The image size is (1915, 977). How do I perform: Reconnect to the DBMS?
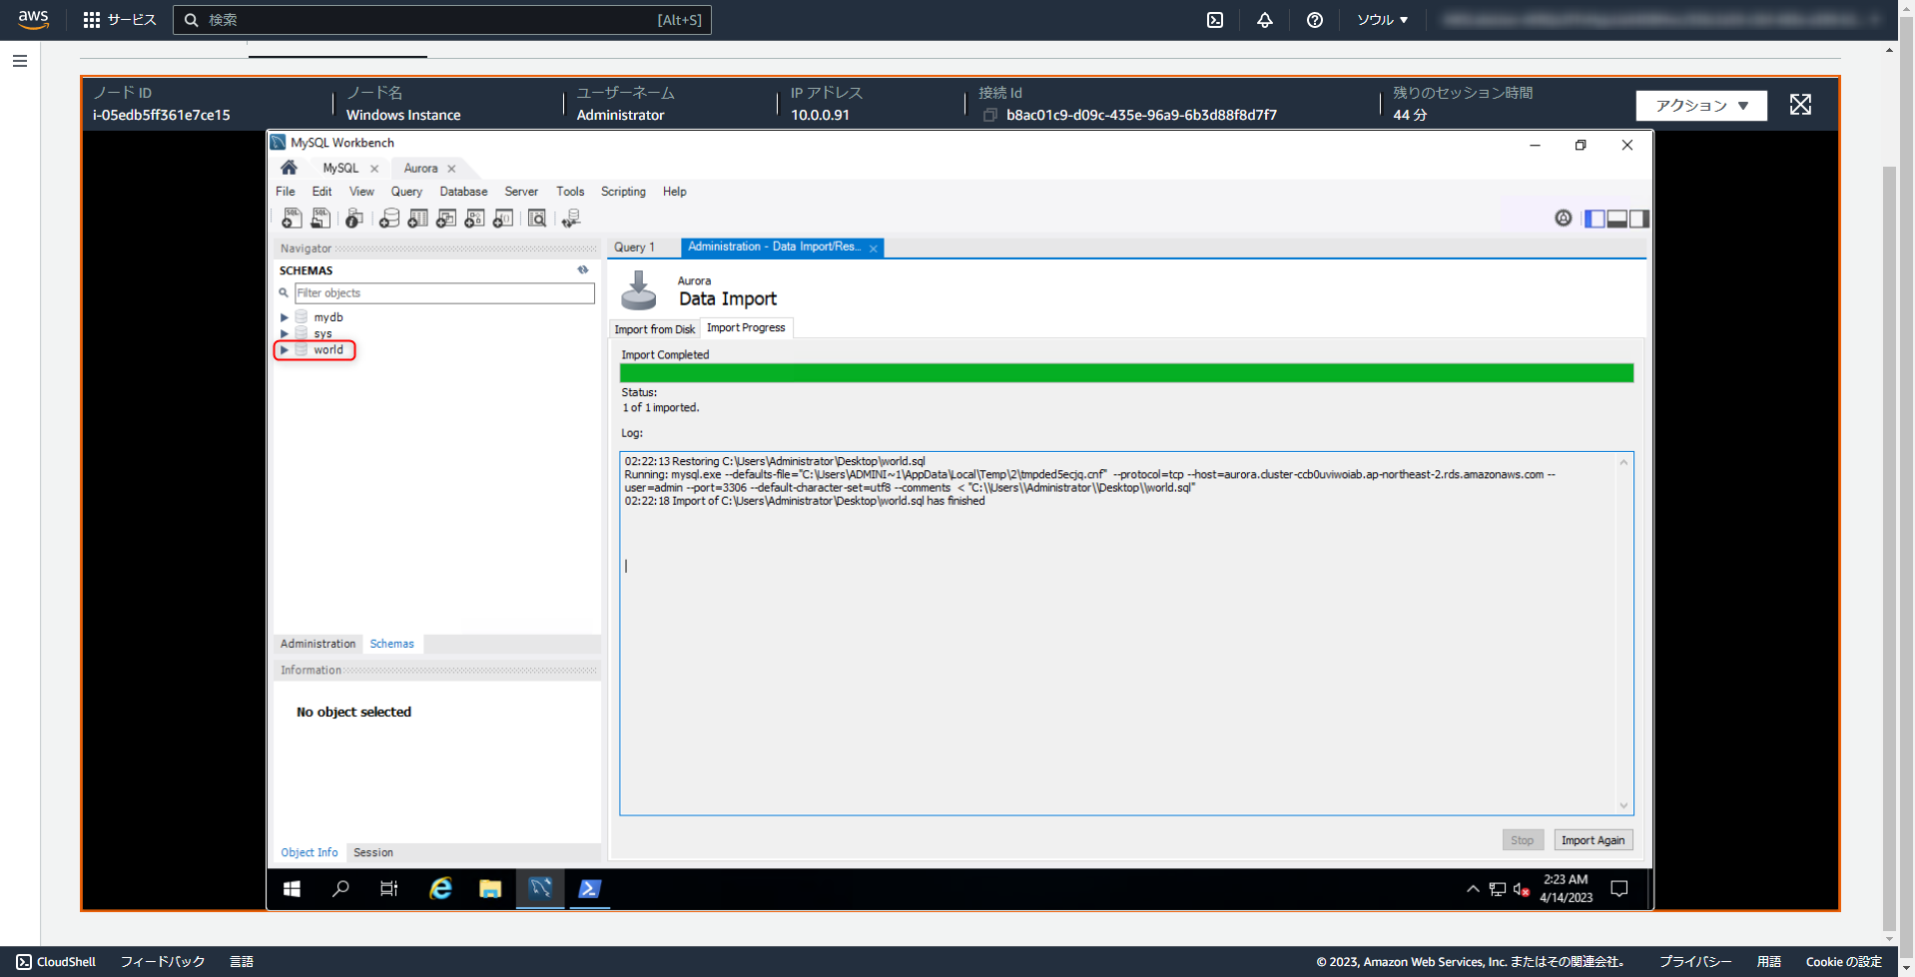click(x=571, y=218)
